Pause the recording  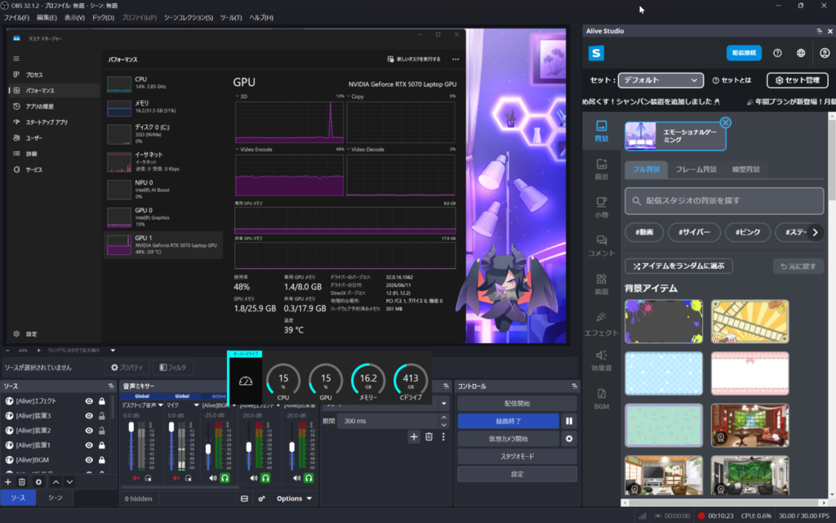pyautogui.click(x=569, y=421)
